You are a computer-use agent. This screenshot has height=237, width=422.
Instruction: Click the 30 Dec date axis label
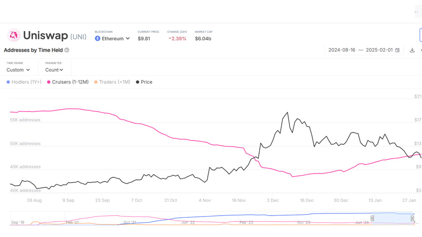[x=341, y=200]
